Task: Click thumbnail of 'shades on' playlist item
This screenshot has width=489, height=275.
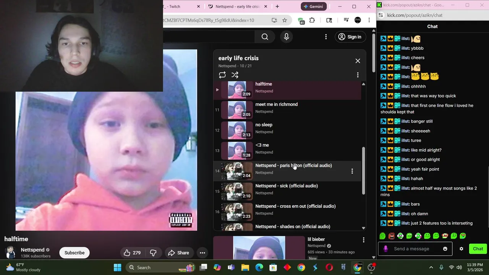Action: tap(237, 227)
